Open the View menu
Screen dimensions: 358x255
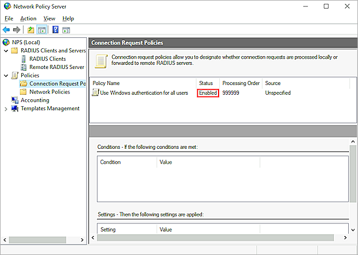[x=49, y=18]
